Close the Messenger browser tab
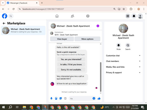 point(37,3)
